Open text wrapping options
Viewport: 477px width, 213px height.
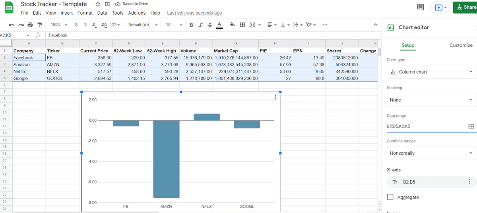[x=298, y=25]
